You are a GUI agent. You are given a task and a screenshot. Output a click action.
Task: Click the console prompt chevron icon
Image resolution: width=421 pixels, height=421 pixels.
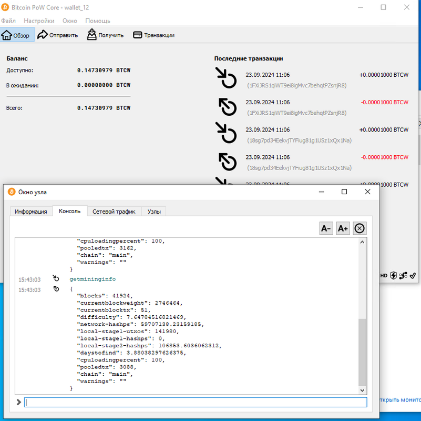[x=18, y=402]
